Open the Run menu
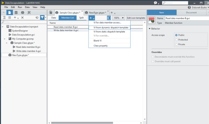 [20, 7]
